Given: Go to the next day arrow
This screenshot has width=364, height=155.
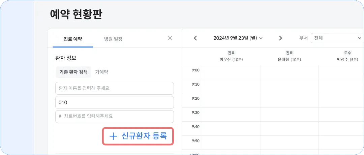Looking at the screenshot, I should (x=280, y=38).
